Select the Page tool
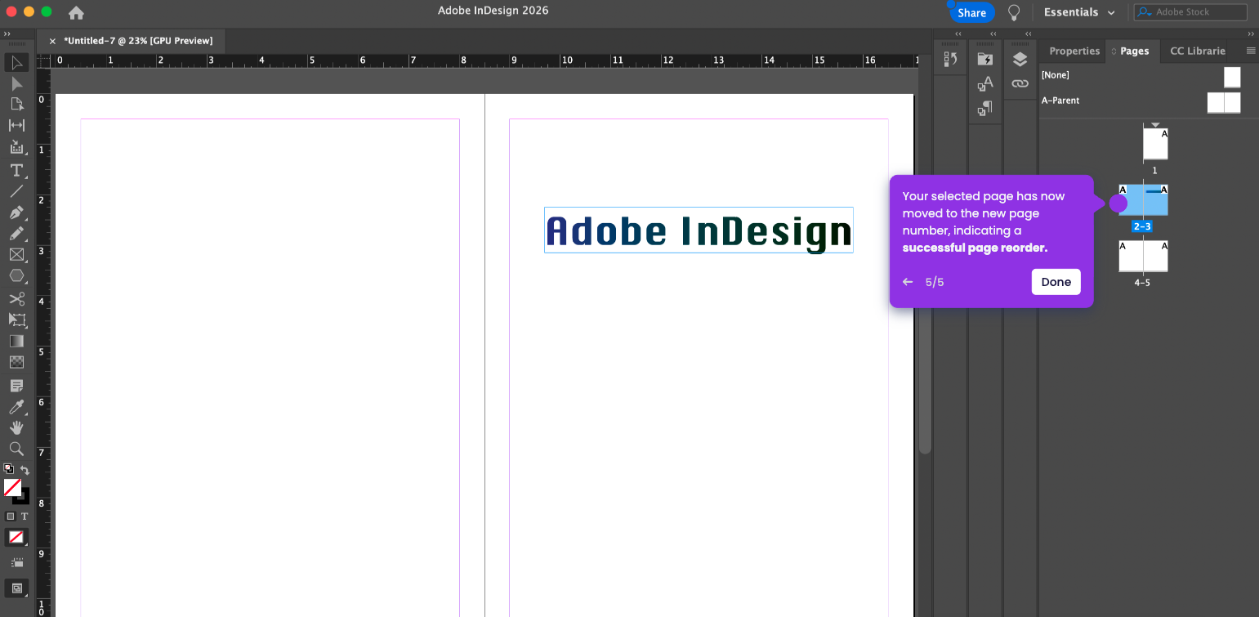The height and width of the screenshot is (617, 1259). tap(16, 105)
